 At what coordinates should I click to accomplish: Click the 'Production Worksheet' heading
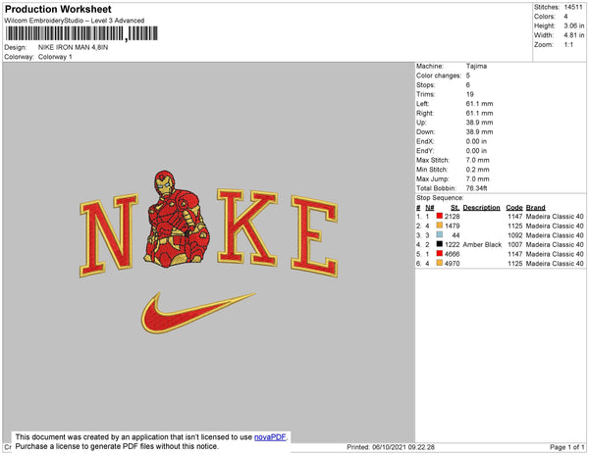58,9
